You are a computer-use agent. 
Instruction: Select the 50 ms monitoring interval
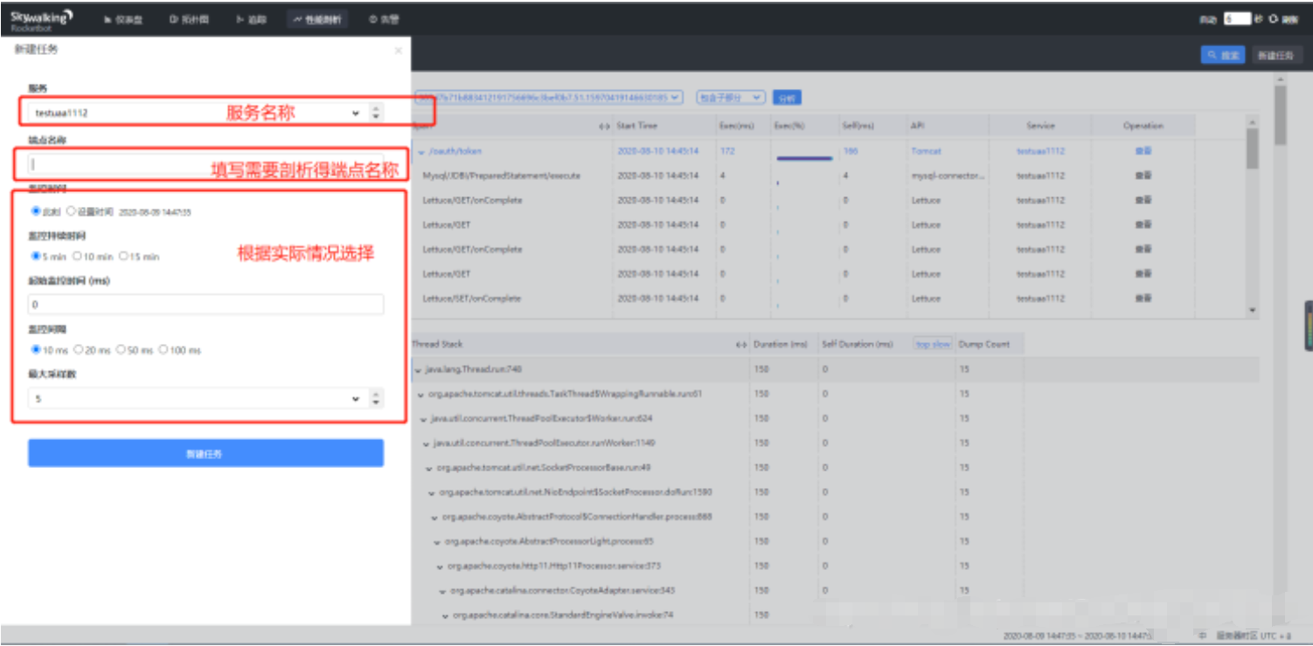[x=122, y=350]
